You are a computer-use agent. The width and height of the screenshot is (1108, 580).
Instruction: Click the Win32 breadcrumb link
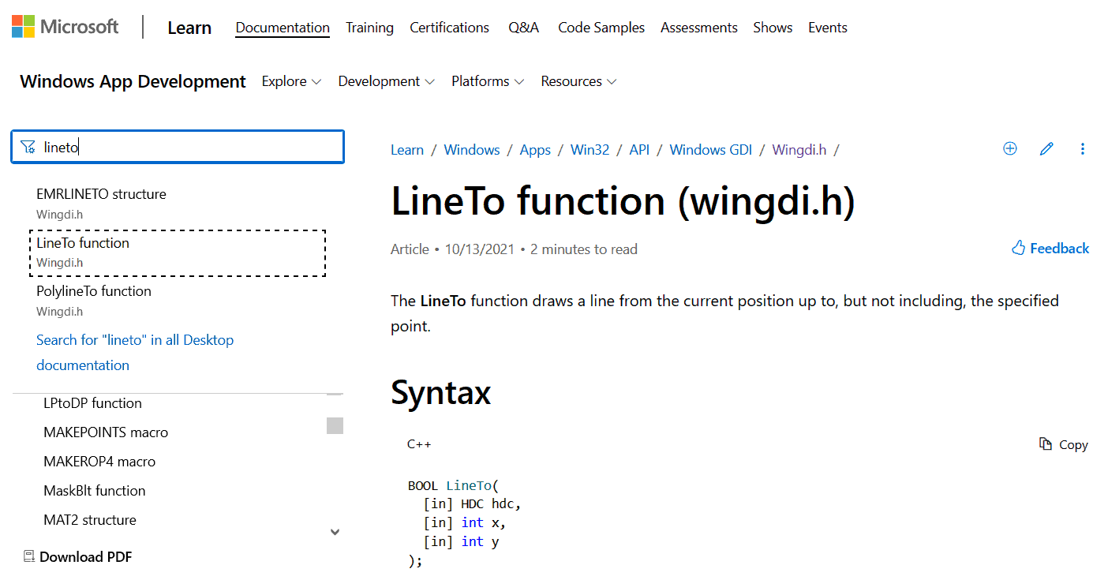tap(590, 150)
